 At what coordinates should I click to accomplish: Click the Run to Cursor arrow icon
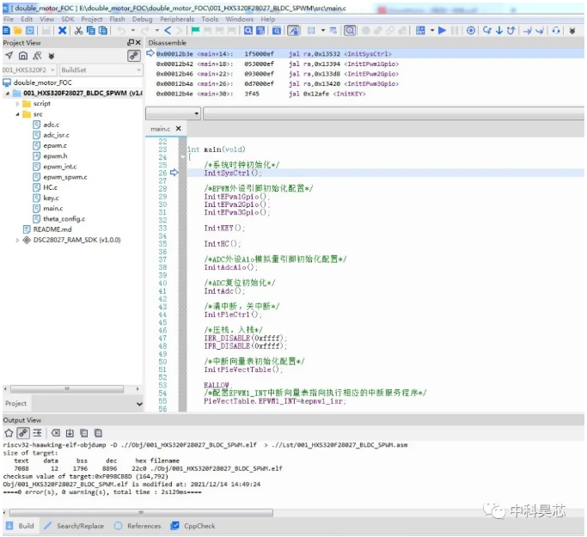pos(527,31)
